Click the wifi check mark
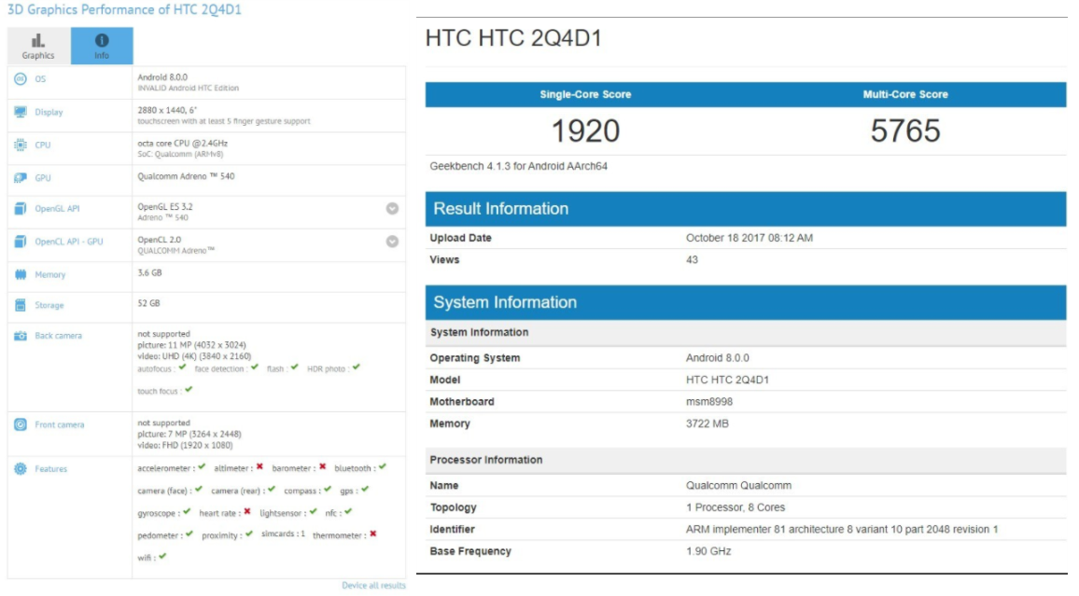This screenshot has width=1079, height=596. point(162,556)
